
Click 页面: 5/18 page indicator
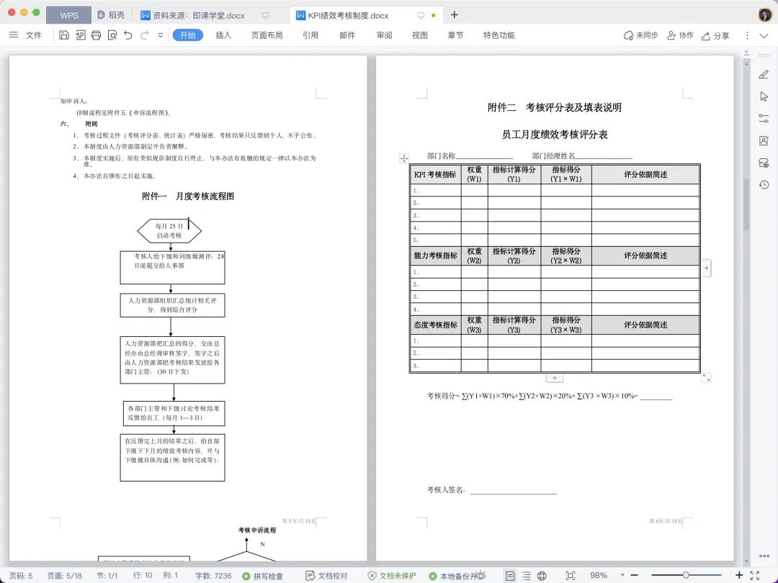[x=65, y=576]
